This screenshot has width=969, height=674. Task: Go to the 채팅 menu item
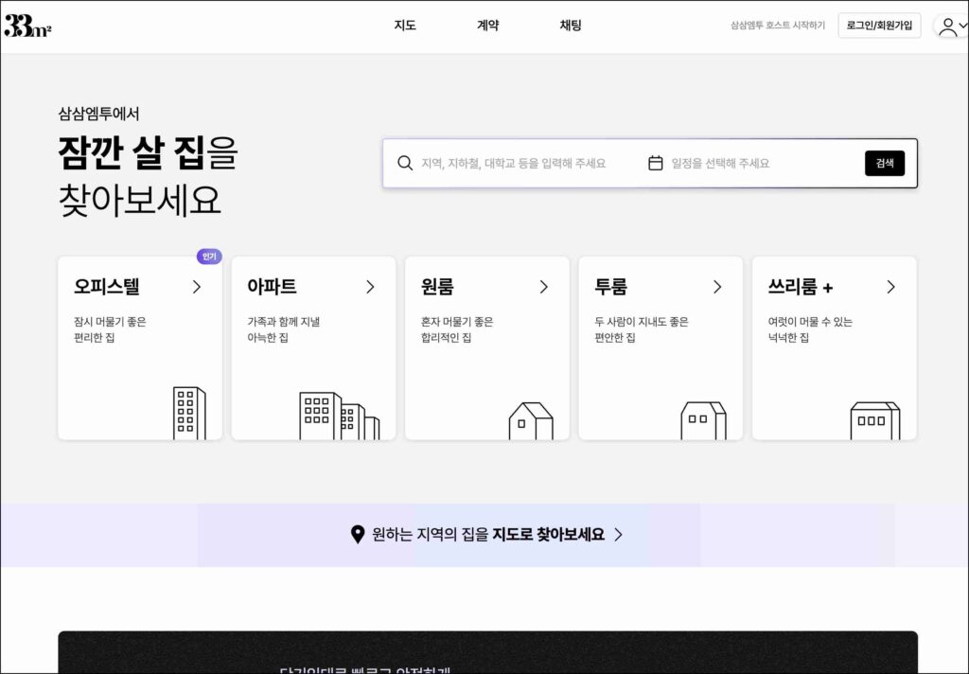(571, 26)
